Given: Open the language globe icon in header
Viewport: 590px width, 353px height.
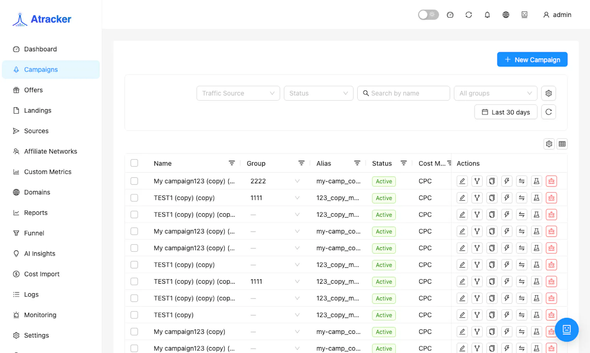Looking at the screenshot, I should 506,15.
